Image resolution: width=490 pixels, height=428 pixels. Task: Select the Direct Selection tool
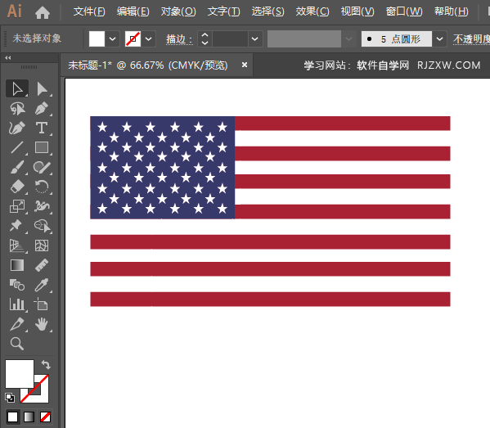tap(42, 88)
